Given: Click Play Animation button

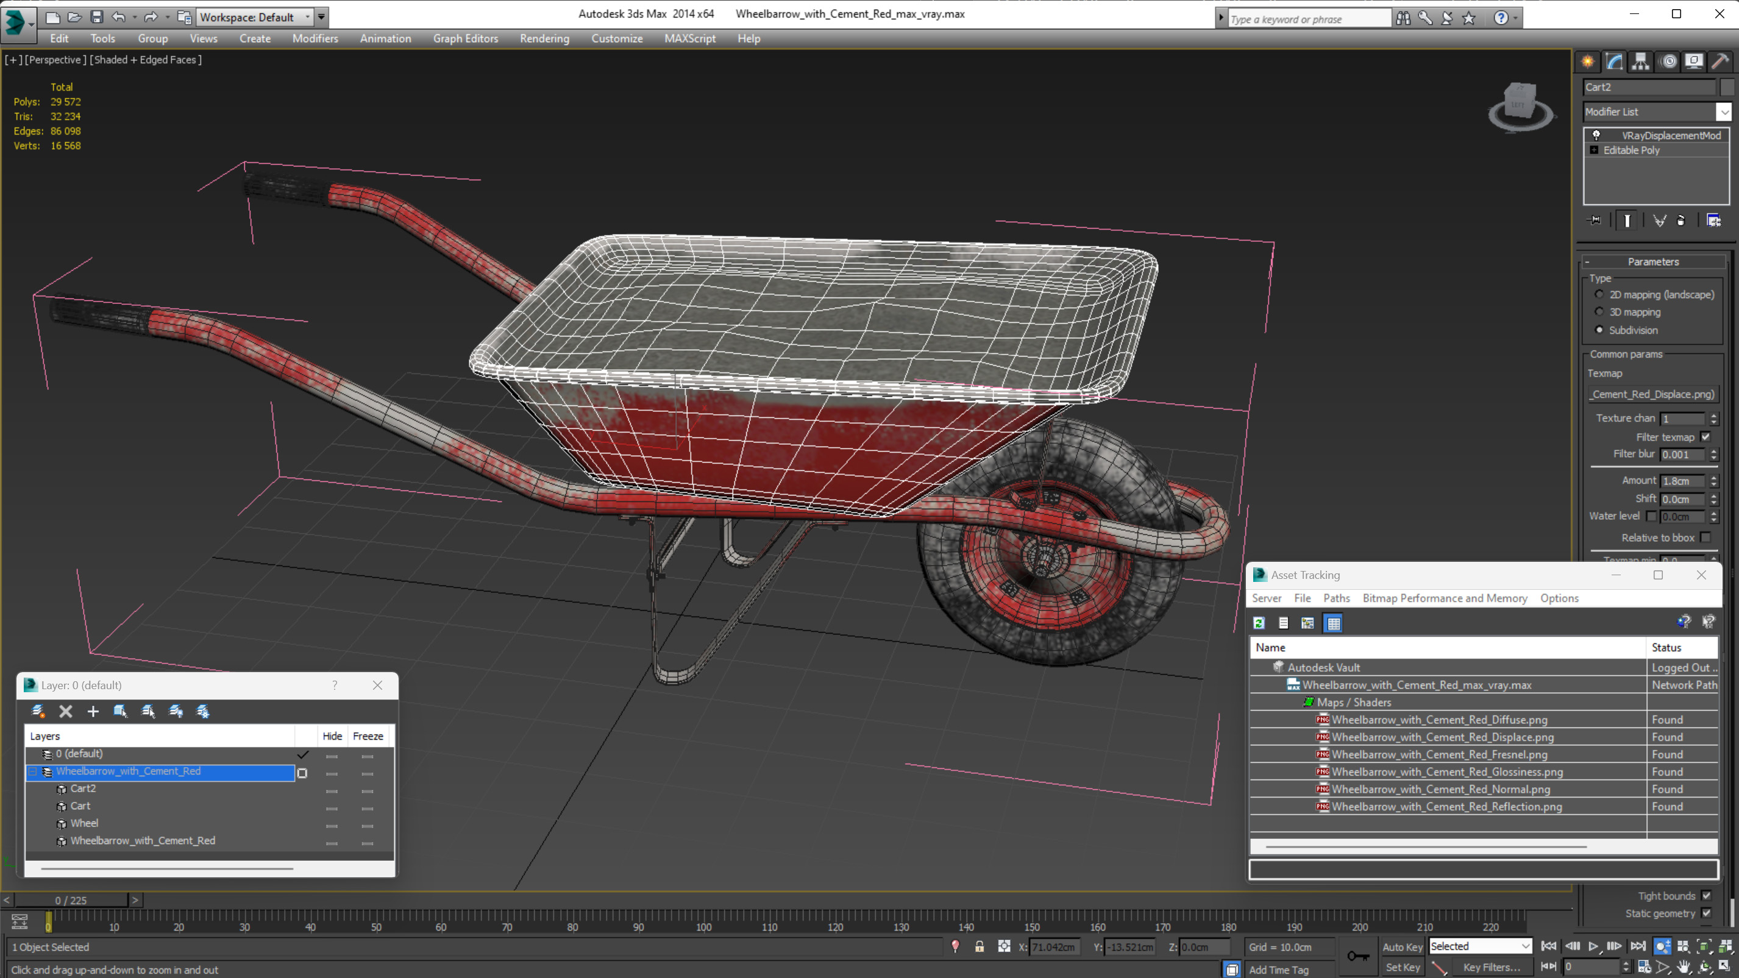Looking at the screenshot, I should coord(1593,947).
